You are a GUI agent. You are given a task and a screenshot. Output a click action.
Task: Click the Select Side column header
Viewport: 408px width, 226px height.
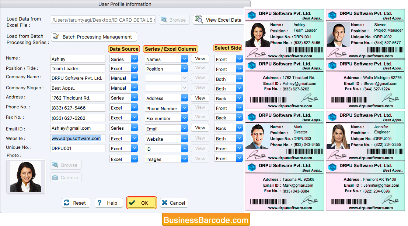[228, 48]
